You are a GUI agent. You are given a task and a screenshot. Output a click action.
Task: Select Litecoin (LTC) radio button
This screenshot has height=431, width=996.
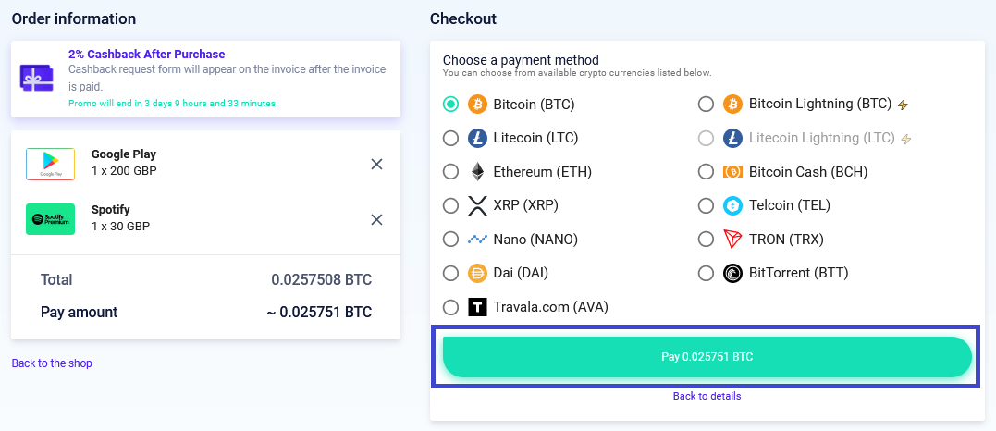pos(450,138)
